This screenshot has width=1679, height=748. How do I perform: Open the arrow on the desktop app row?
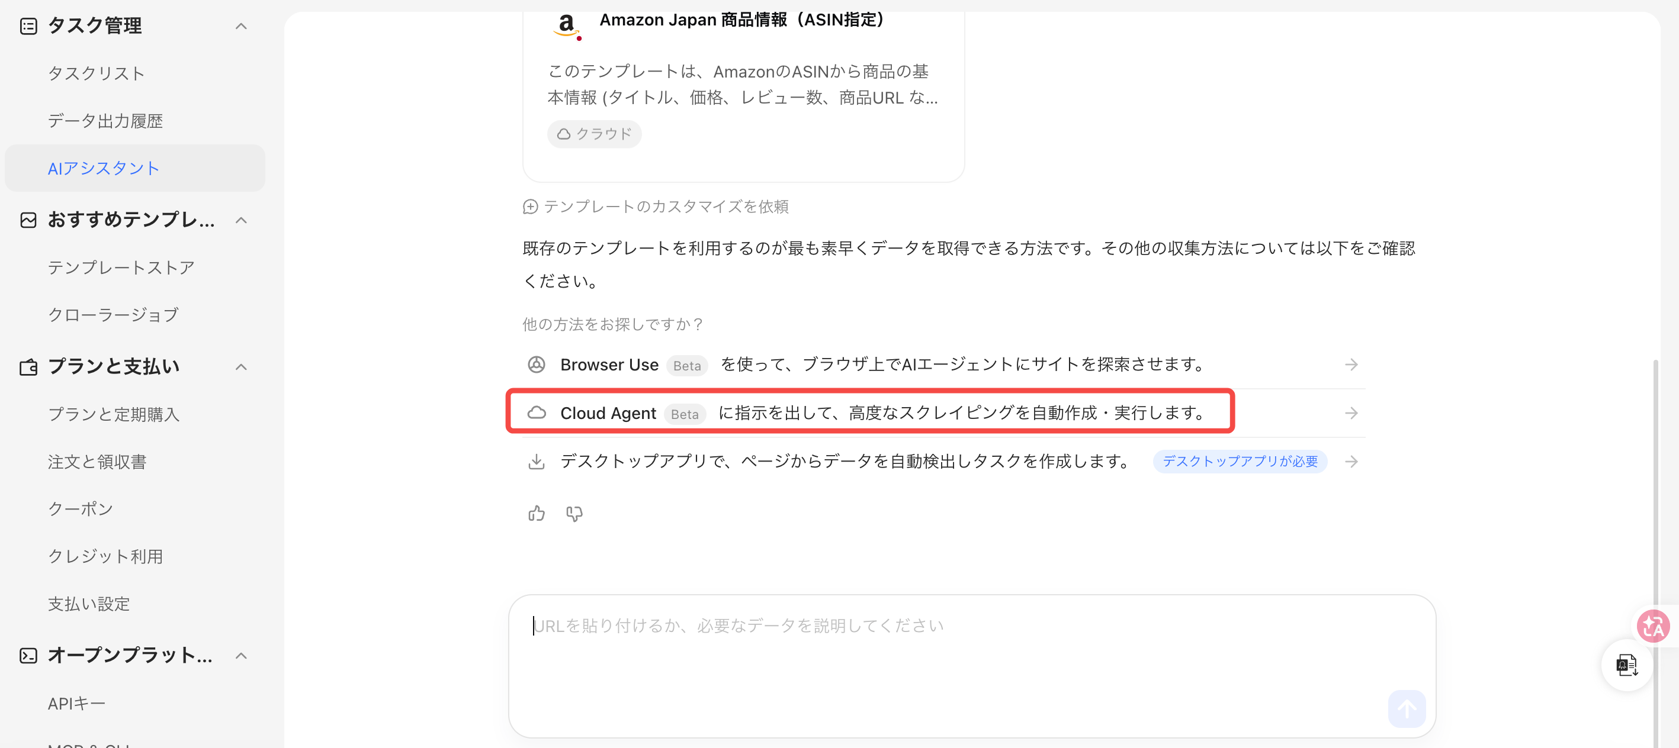pos(1351,462)
